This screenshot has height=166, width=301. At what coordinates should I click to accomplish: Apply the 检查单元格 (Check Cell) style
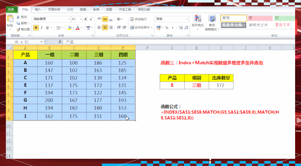click(x=234, y=25)
